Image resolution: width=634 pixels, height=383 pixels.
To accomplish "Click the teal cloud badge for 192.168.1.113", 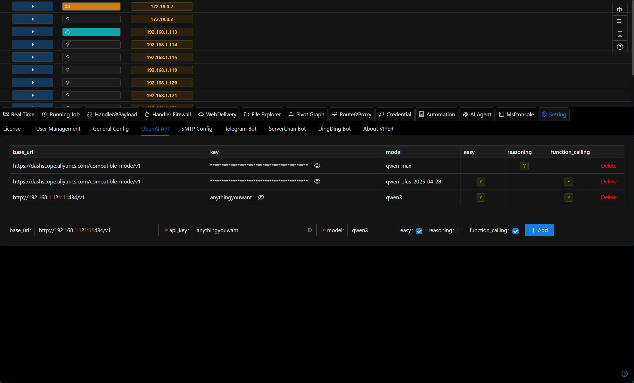I will point(91,32).
